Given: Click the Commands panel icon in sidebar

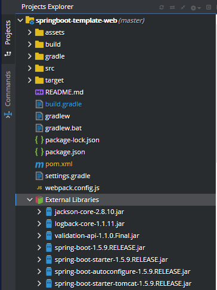Looking at the screenshot, I should point(8,115).
